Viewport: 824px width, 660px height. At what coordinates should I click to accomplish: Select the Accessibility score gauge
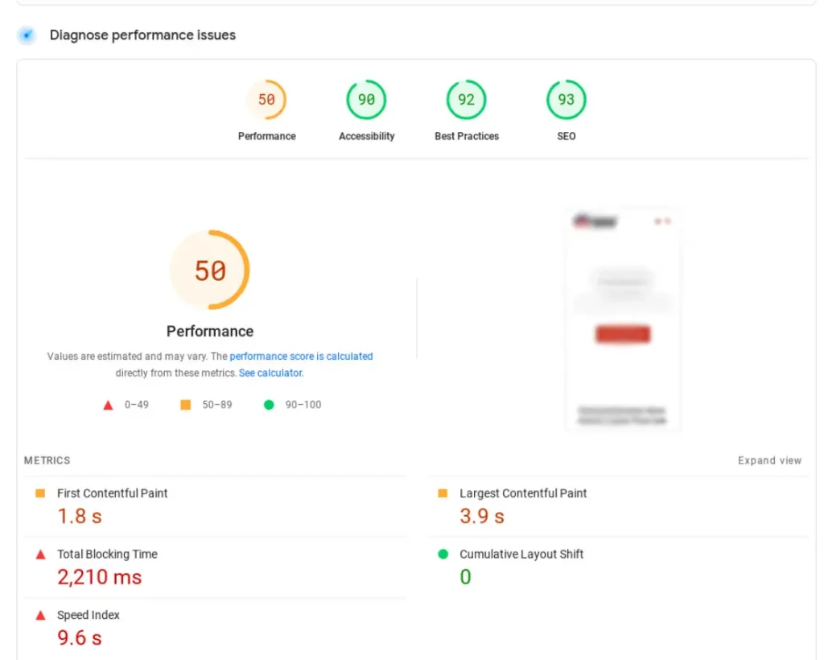pos(366,101)
